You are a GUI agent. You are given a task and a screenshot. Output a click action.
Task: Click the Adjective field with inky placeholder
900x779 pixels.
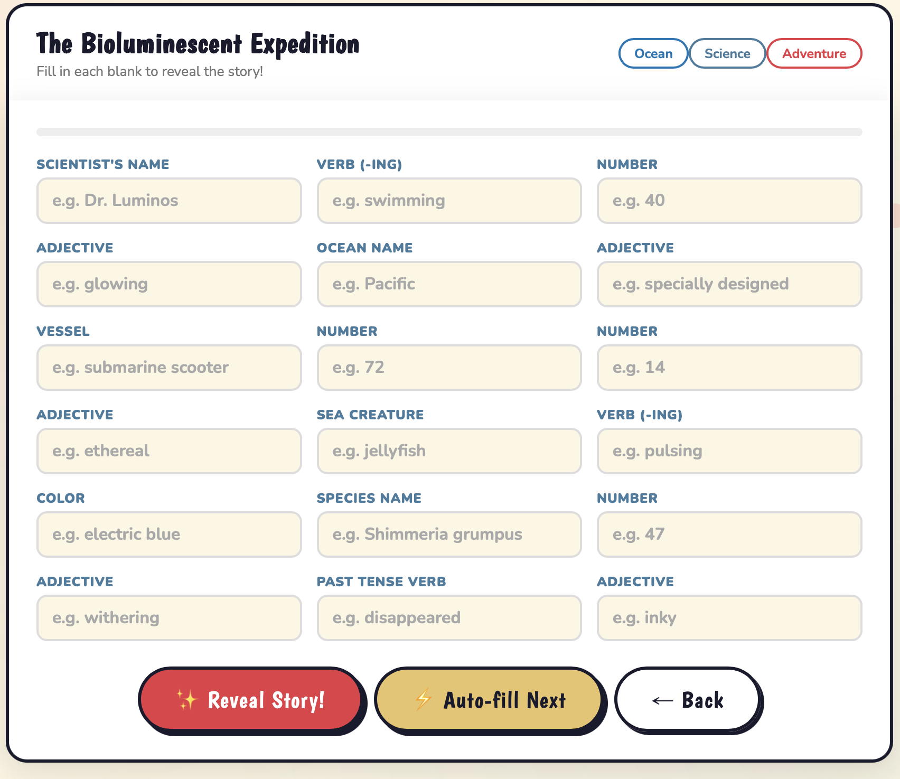[728, 618]
